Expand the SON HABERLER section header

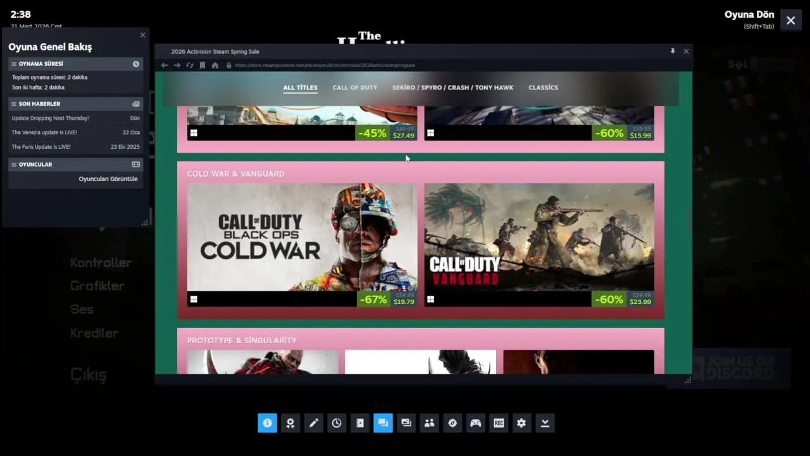tap(76, 104)
